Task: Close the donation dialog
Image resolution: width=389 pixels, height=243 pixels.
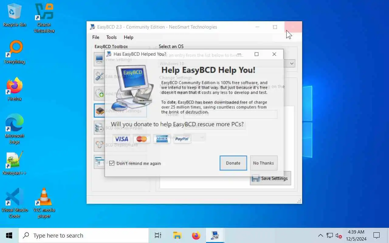Action: tap(274, 54)
